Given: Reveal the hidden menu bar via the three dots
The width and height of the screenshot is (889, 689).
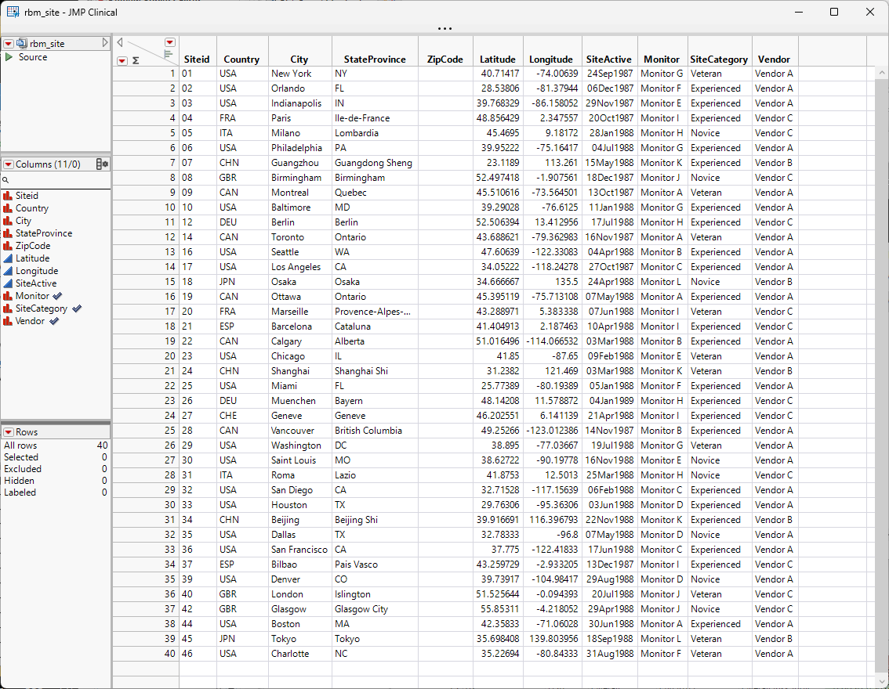Looking at the screenshot, I should 444,28.
